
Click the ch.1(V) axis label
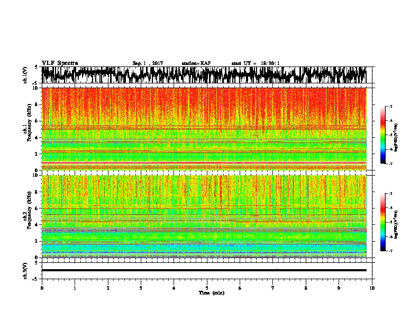25,75
